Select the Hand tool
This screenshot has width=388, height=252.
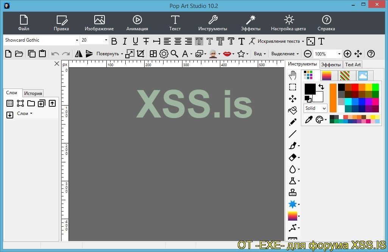293,75
